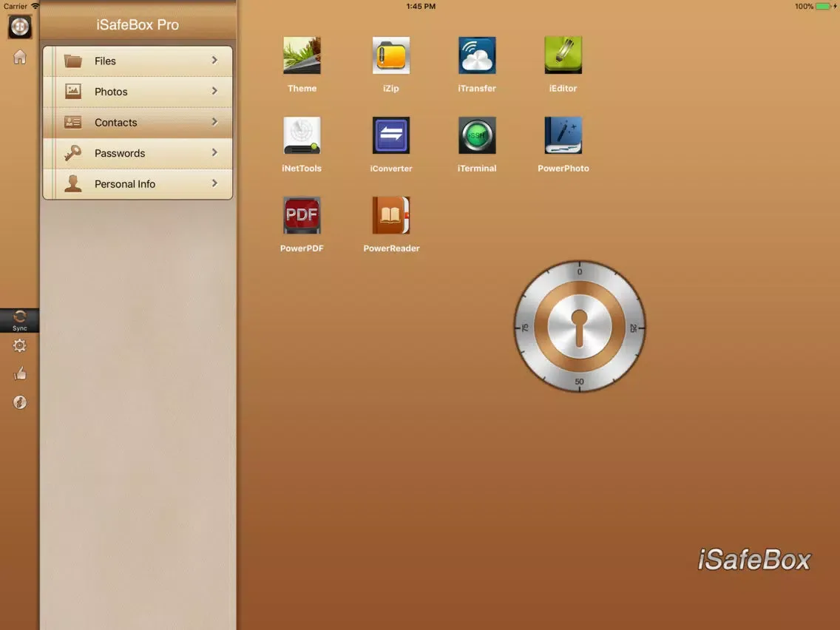Select the Passwords menu item
Viewport: 840px width, 630px height.
click(x=138, y=153)
